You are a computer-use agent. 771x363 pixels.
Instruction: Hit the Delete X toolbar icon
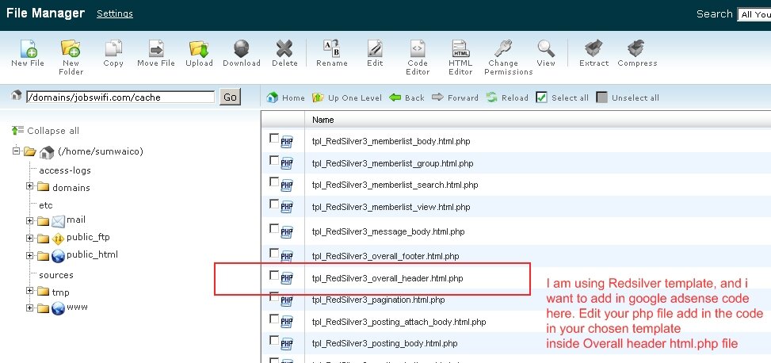click(284, 48)
